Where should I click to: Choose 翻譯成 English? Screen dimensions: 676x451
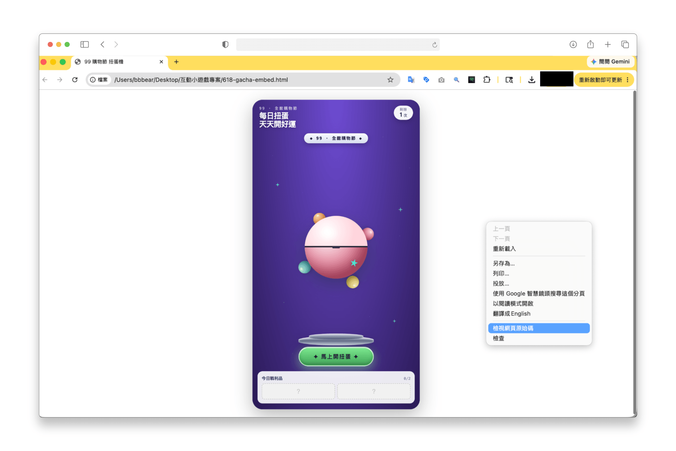[539, 314]
